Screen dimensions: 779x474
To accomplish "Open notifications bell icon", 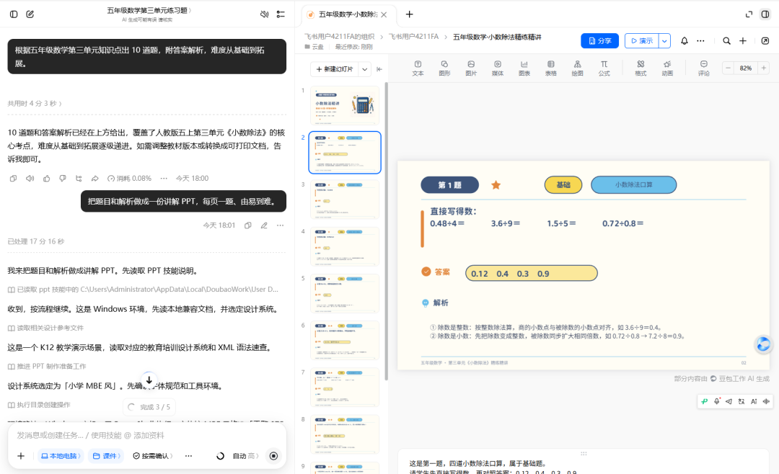I will [x=684, y=40].
